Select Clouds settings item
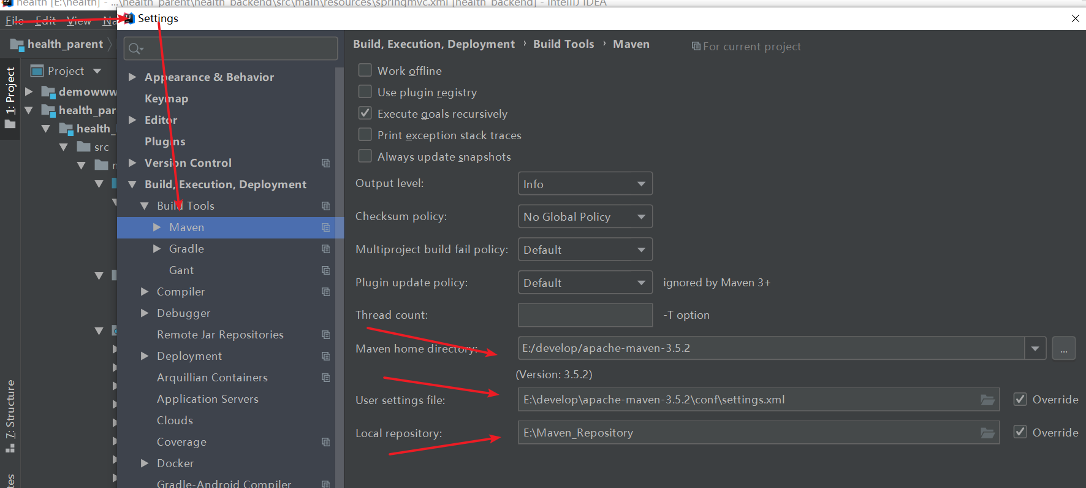Screen dimensions: 1086x488 click(x=175, y=421)
